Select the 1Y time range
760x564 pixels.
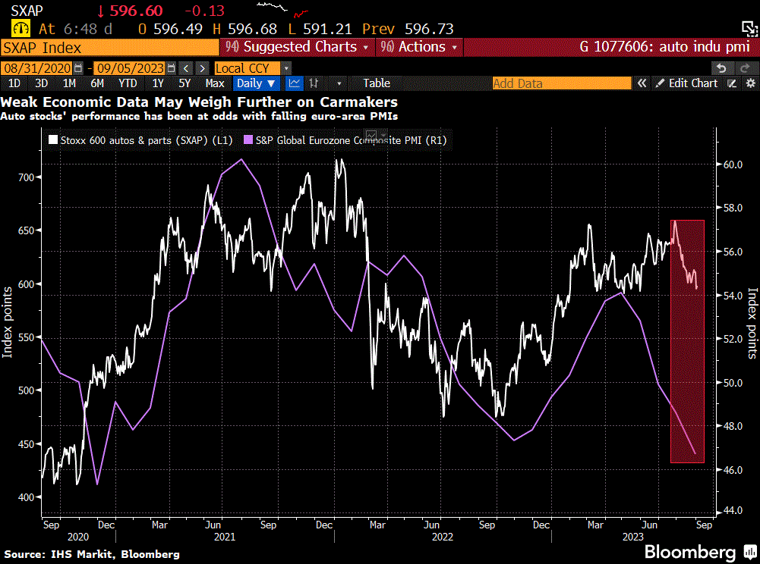coord(158,83)
